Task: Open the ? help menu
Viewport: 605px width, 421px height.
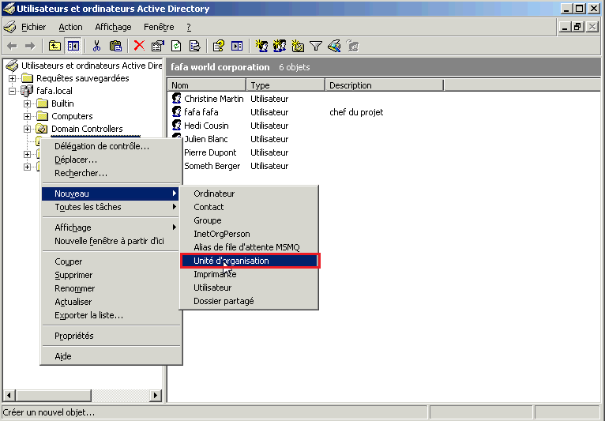Action: (189, 27)
